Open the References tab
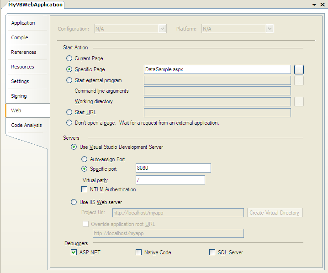The image size is (328, 273). click(x=24, y=52)
